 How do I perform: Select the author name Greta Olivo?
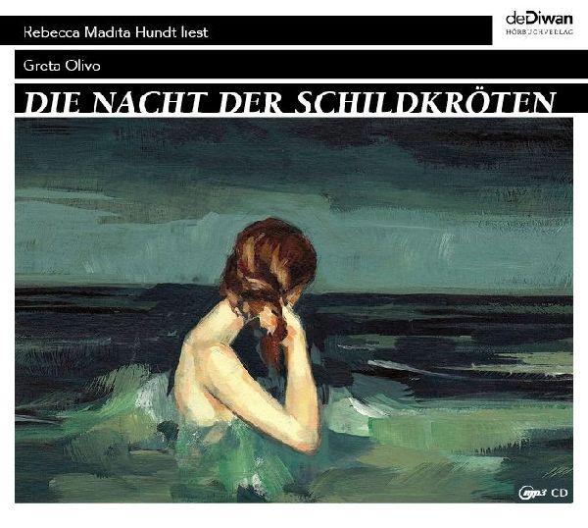(x=62, y=66)
